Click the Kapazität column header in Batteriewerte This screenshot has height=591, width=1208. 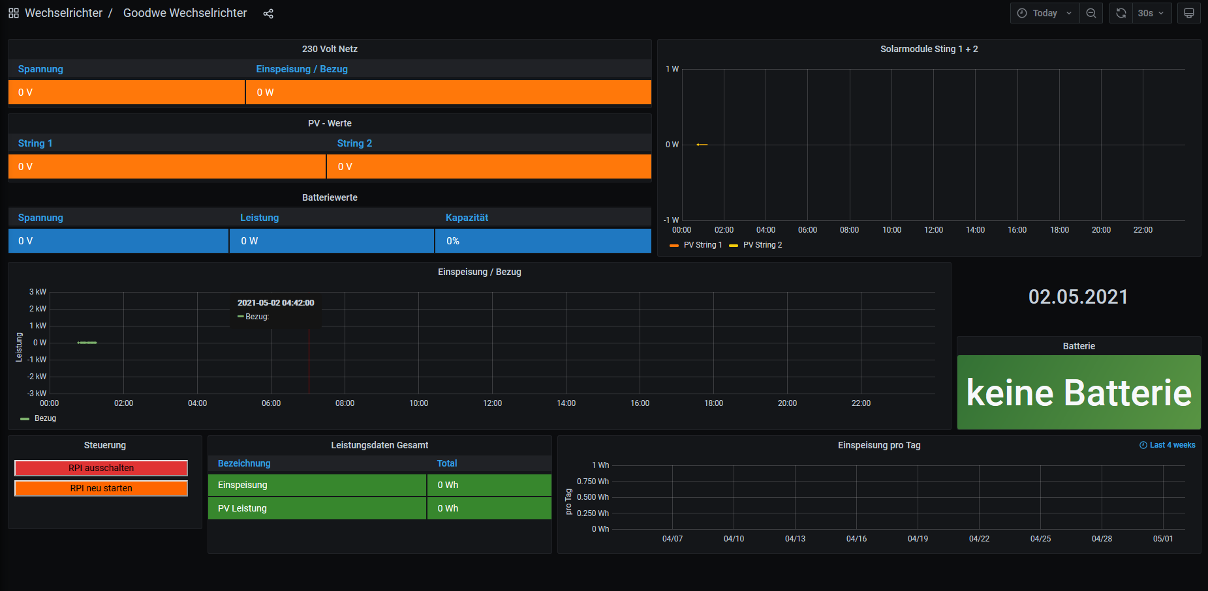pyautogui.click(x=467, y=218)
